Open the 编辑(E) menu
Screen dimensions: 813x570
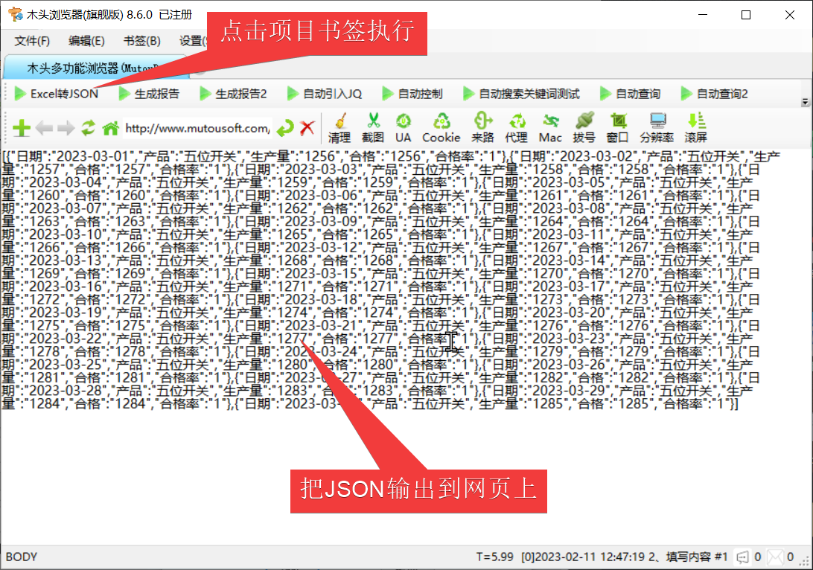tap(86, 41)
